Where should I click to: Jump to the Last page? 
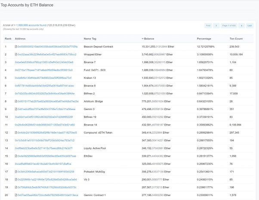click(x=250, y=26)
